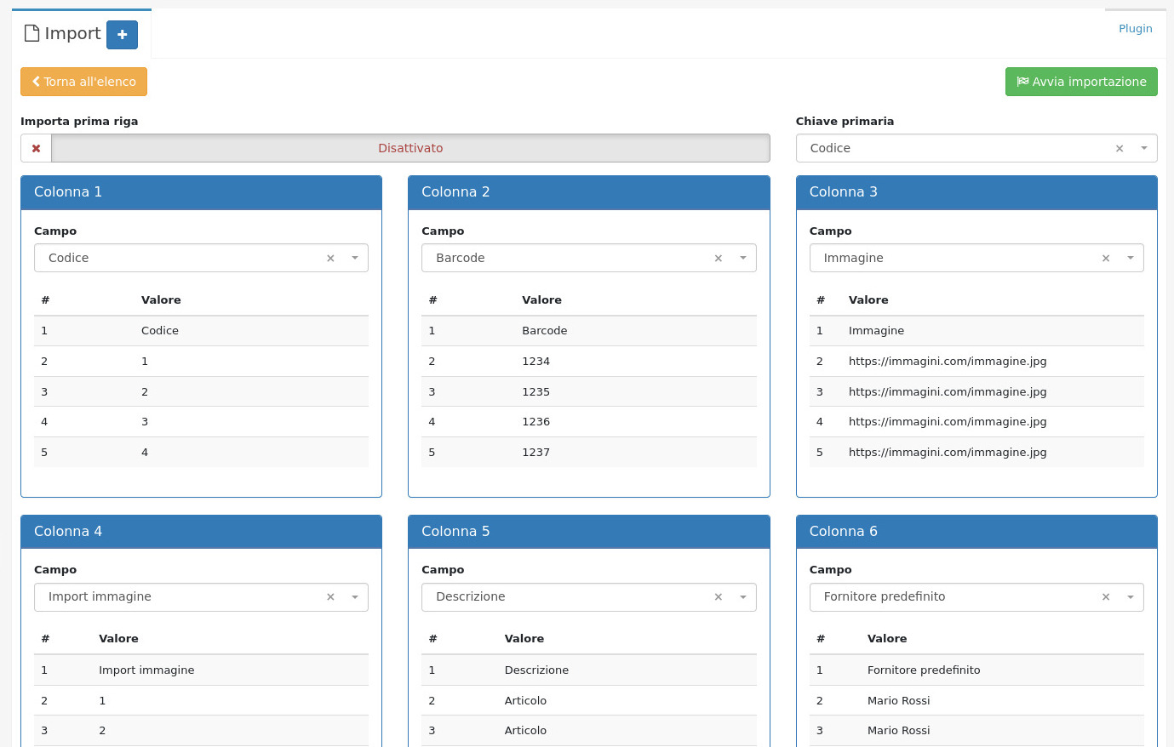The width and height of the screenshot is (1174, 747).
Task: Toggle the Importa prima riga Disattivato switch
Action: tap(410, 148)
